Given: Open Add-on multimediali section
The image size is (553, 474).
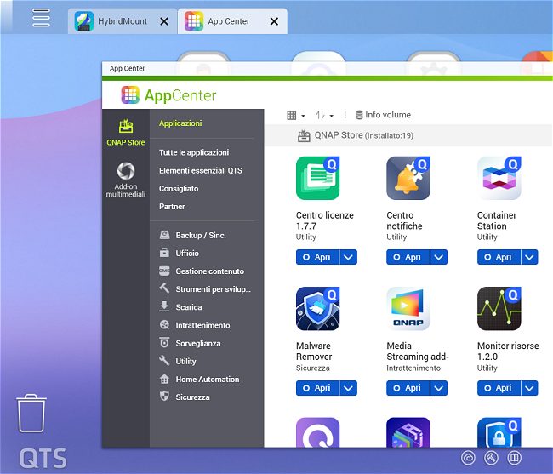Looking at the screenshot, I should point(126,180).
